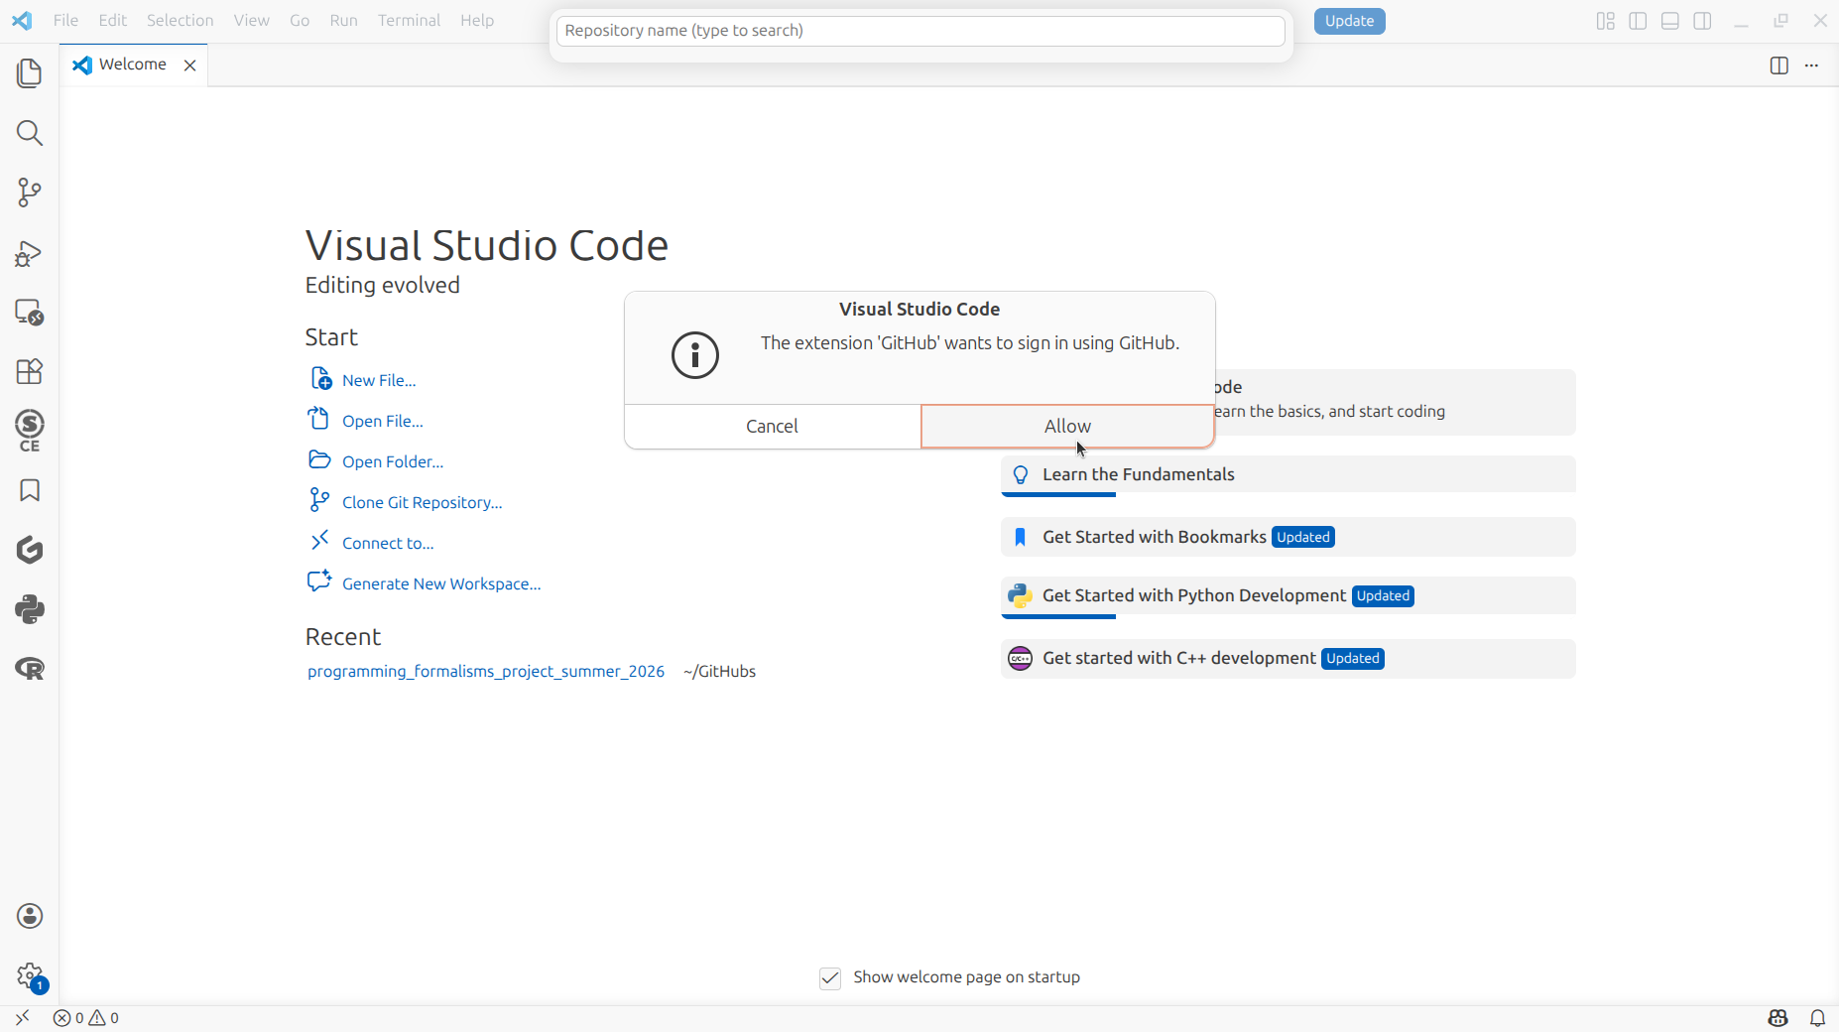
Task: Open Source Control view
Action: [30, 193]
